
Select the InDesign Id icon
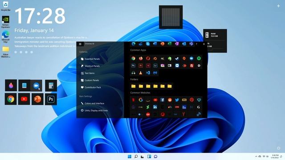[x=148, y=66]
